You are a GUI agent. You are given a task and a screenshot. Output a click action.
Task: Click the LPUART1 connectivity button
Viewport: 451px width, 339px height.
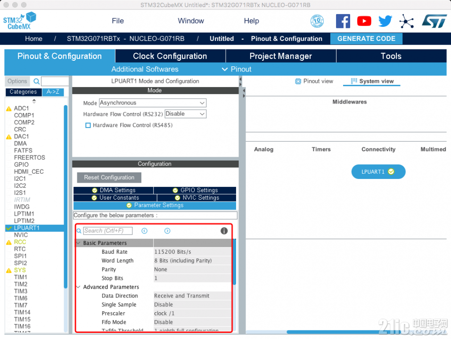[378, 171]
